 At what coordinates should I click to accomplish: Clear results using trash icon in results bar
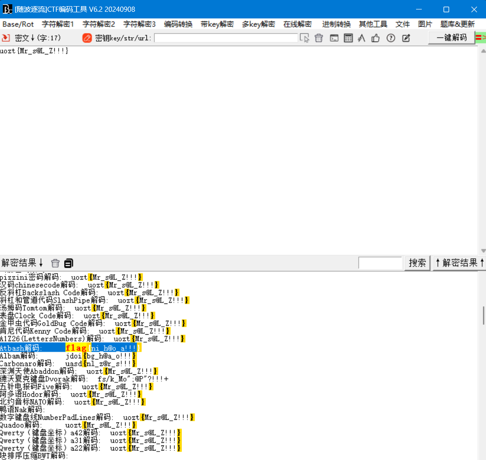click(x=55, y=263)
